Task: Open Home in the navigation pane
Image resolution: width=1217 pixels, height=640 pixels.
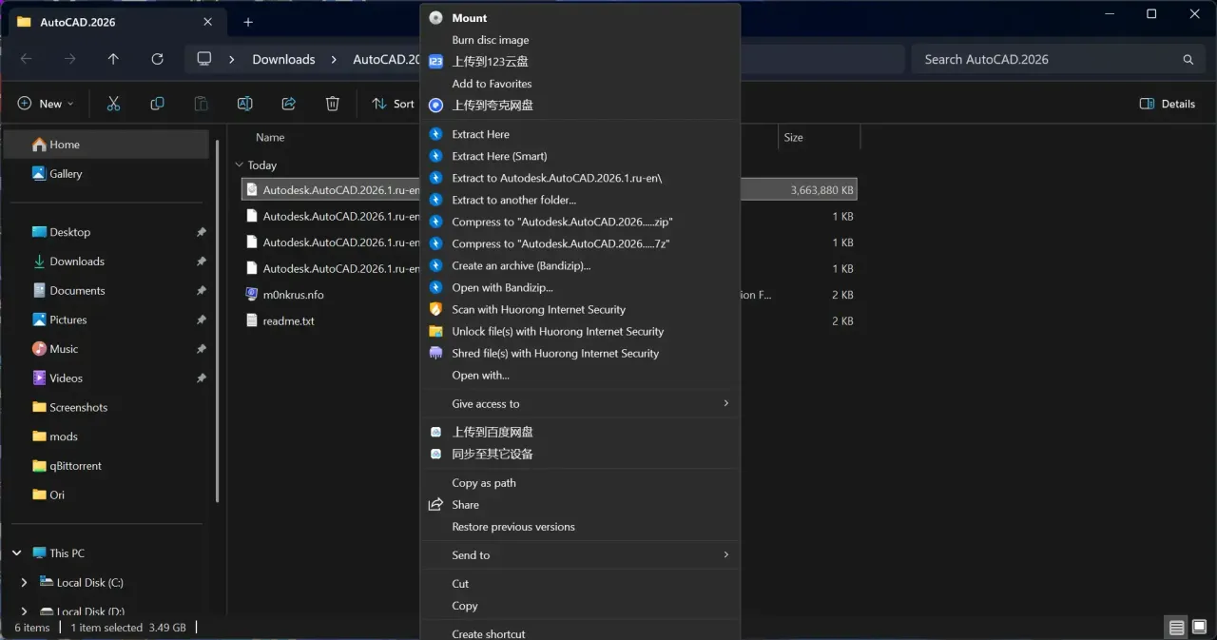Action: (x=106, y=145)
